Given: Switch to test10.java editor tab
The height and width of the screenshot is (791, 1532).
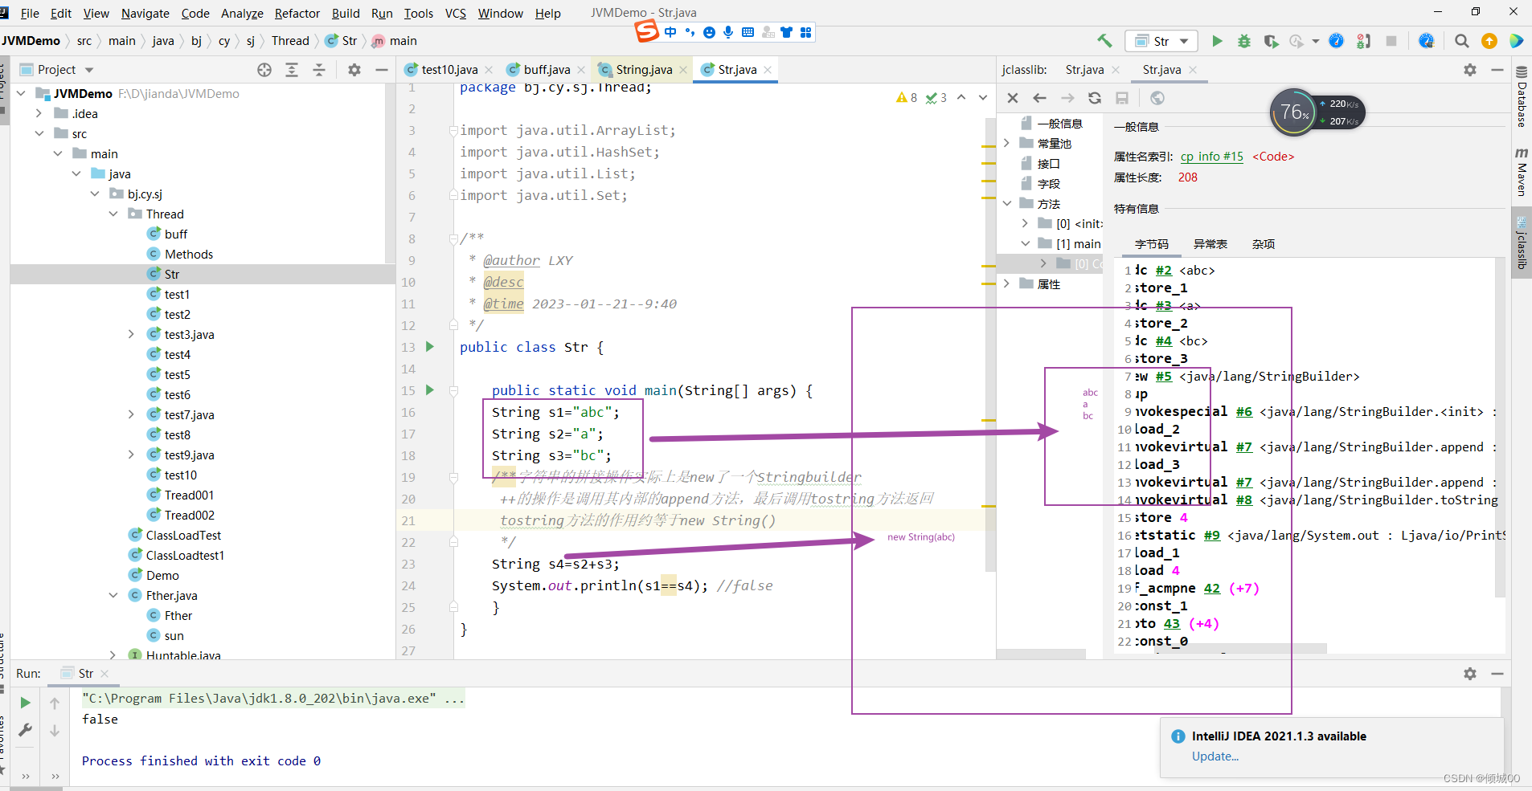Looking at the screenshot, I should (449, 70).
